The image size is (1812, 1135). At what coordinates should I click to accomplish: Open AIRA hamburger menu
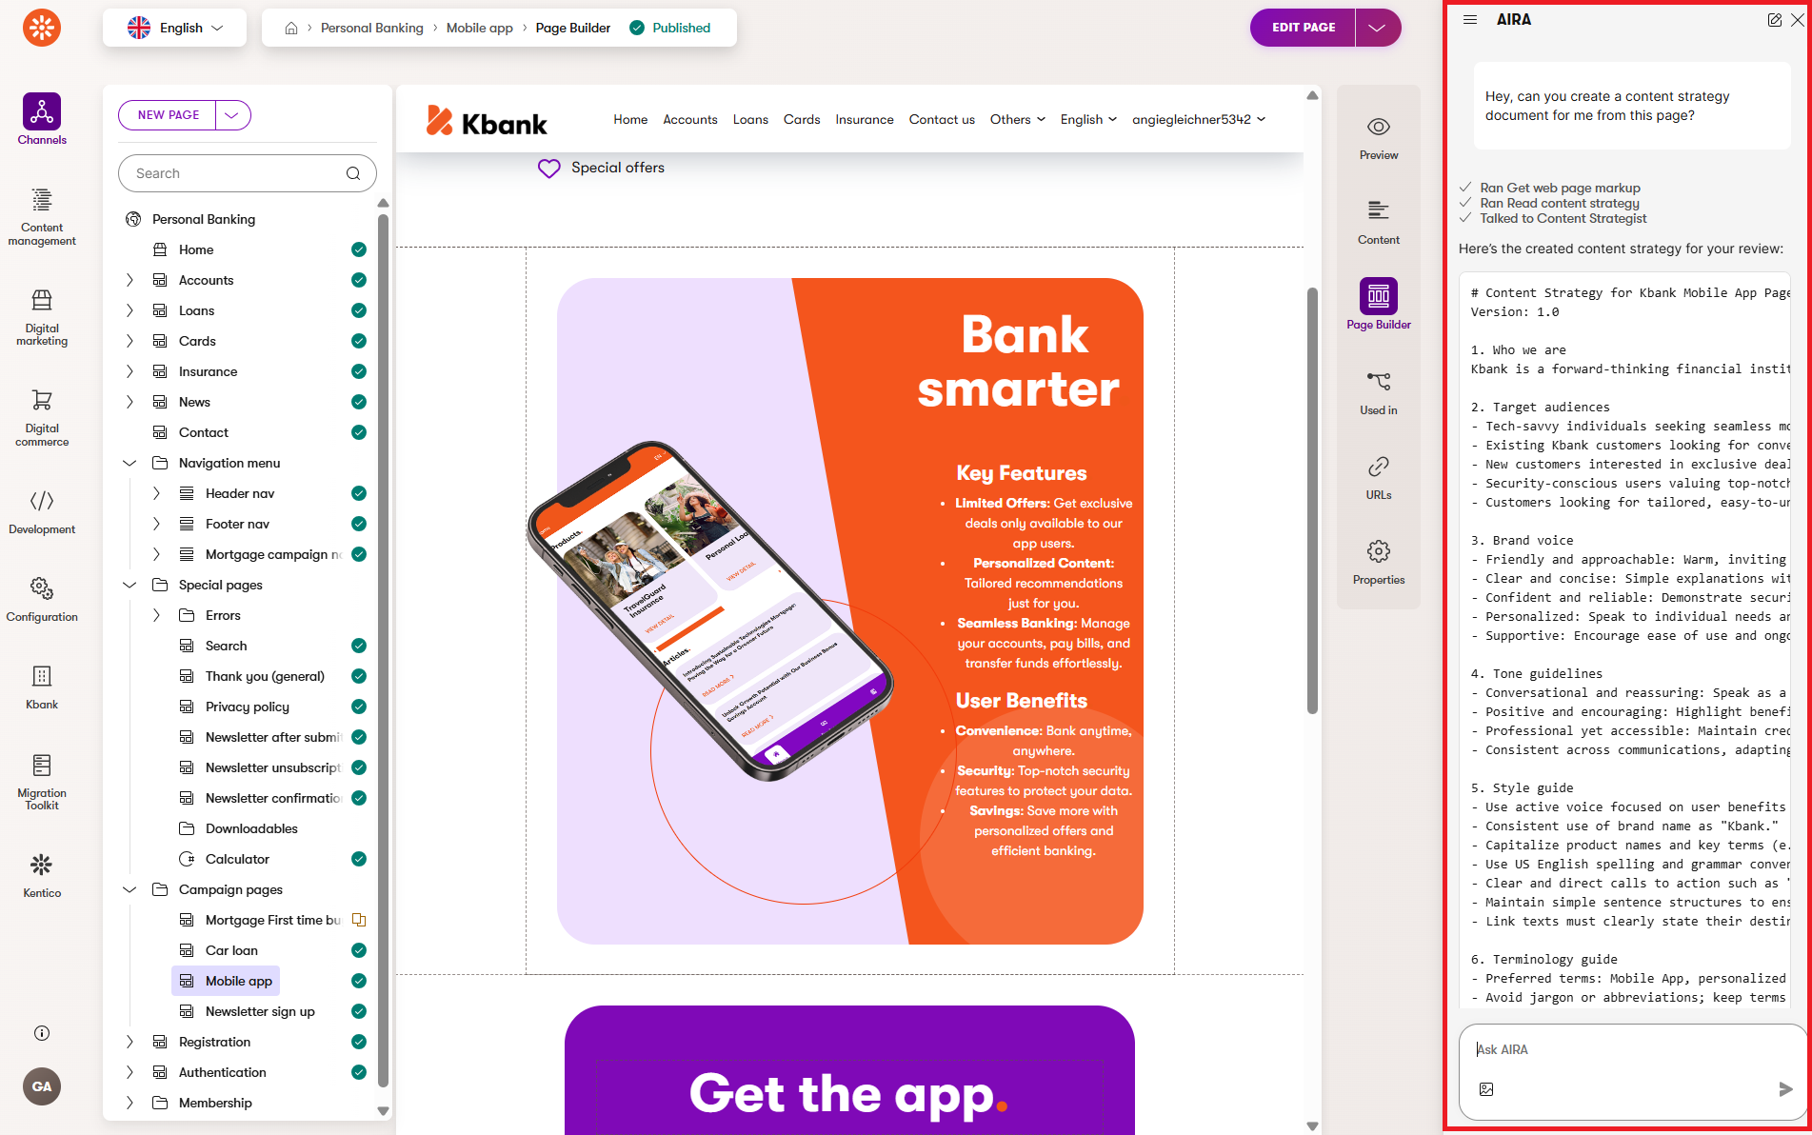pyautogui.click(x=1470, y=19)
